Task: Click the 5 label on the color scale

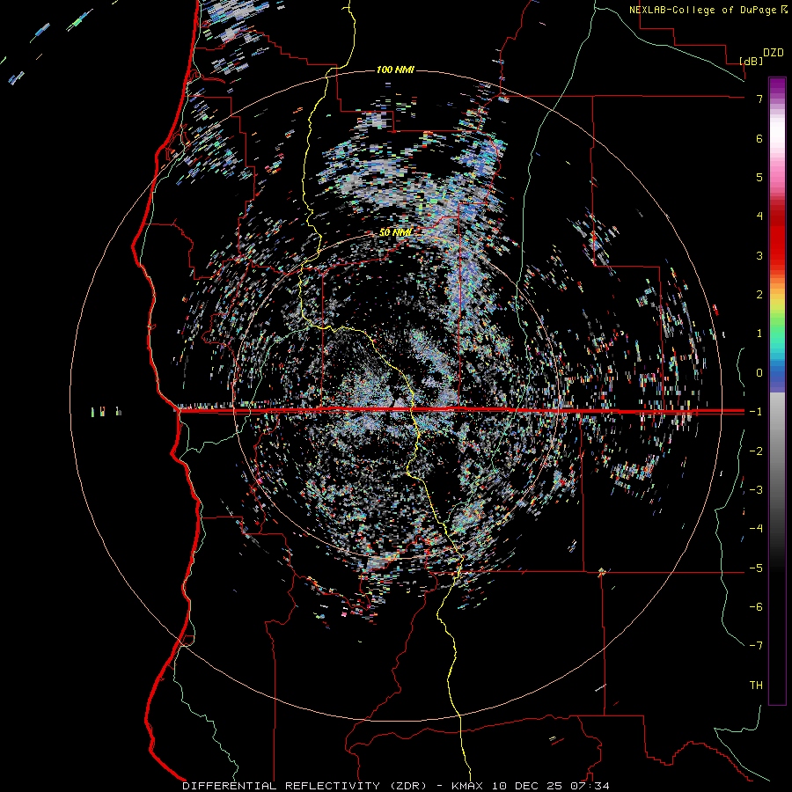Action: (759, 177)
